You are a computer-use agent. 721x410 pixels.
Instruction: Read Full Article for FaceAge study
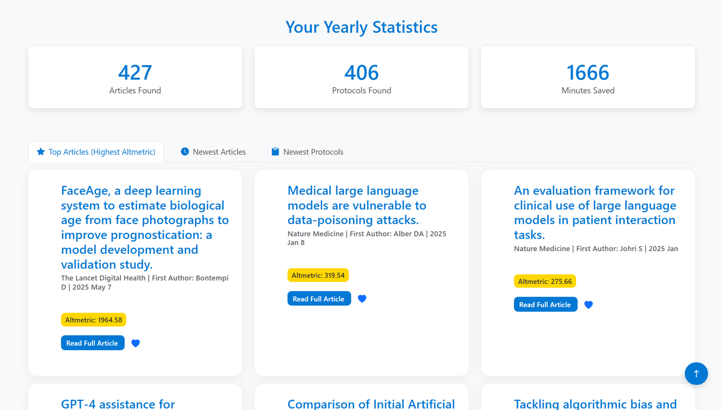93,343
